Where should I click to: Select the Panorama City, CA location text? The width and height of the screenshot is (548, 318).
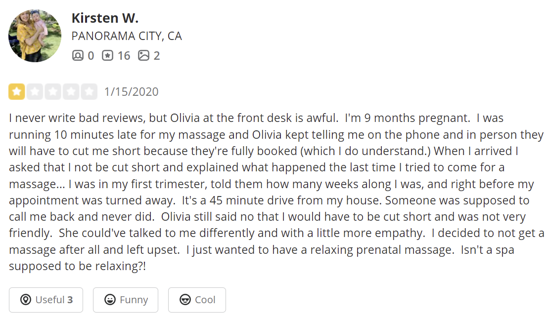pyautogui.click(x=127, y=36)
